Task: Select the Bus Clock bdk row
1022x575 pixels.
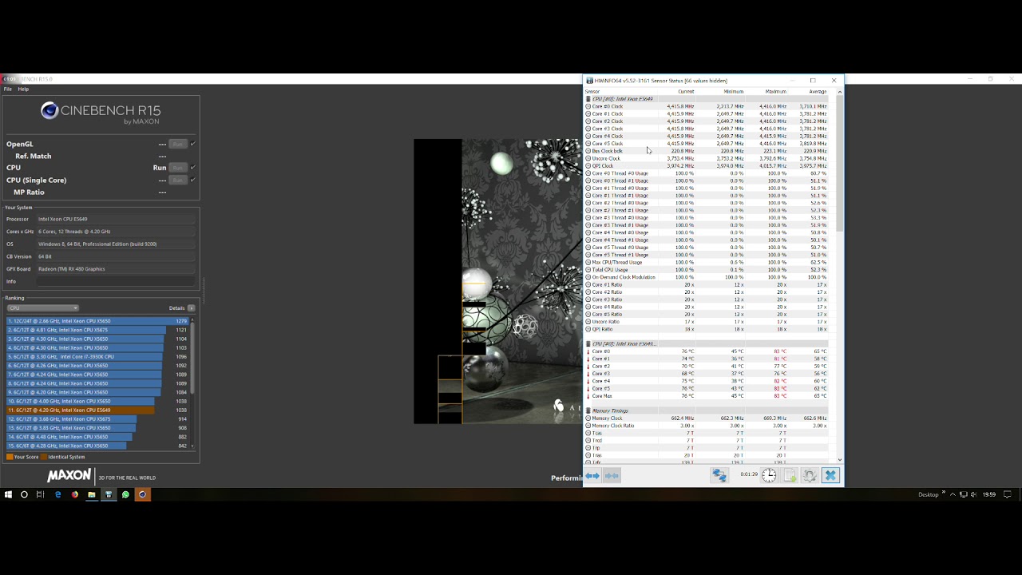Action: [x=707, y=151]
